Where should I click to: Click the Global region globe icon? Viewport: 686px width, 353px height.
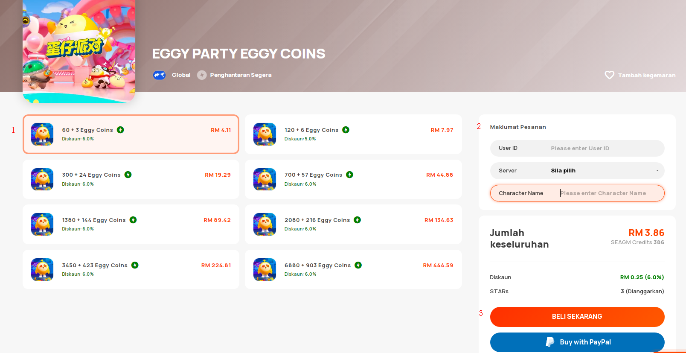pyautogui.click(x=159, y=75)
